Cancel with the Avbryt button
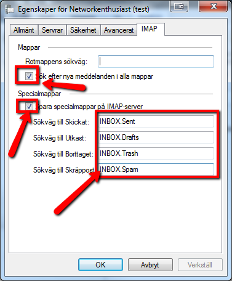This screenshot has width=232, height=281. pos(150,264)
